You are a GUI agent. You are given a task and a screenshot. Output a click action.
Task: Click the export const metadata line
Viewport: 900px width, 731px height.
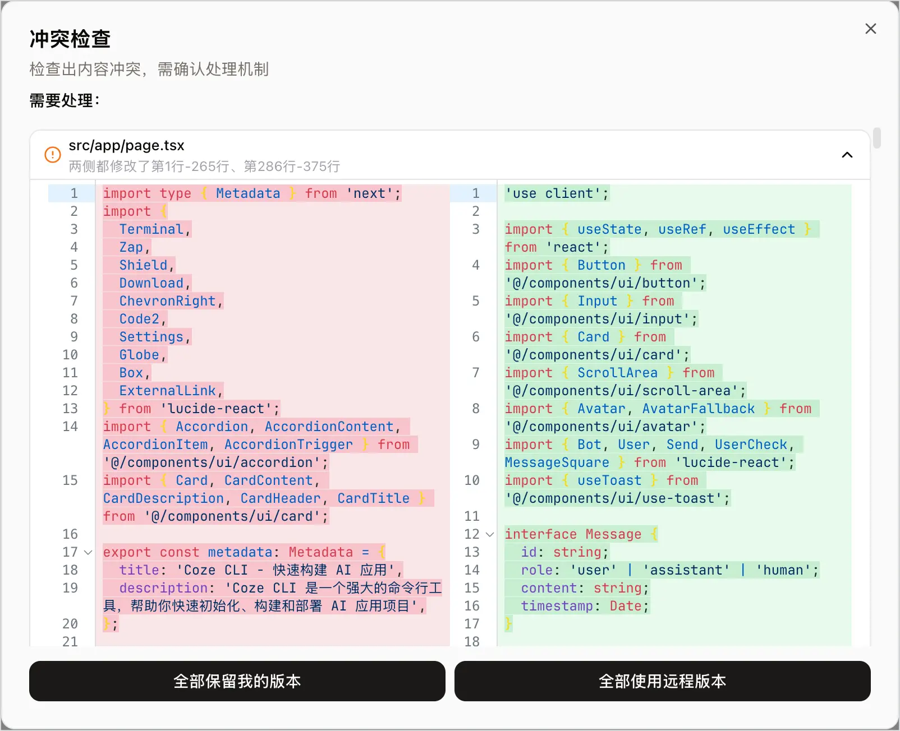[x=244, y=552]
